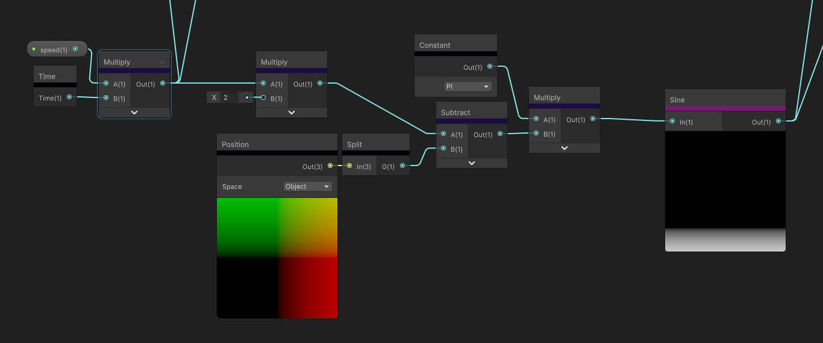Image resolution: width=823 pixels, height=343 pixels.
Task: Click the Subtract node B(1) input port
Action: point(443,149)
